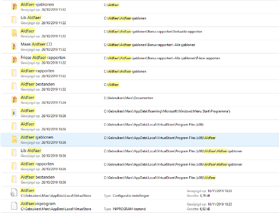279x213 pixels.
Task: Click folder icon of Aldfaer in Menu Start Programma's
Action: 14,113
